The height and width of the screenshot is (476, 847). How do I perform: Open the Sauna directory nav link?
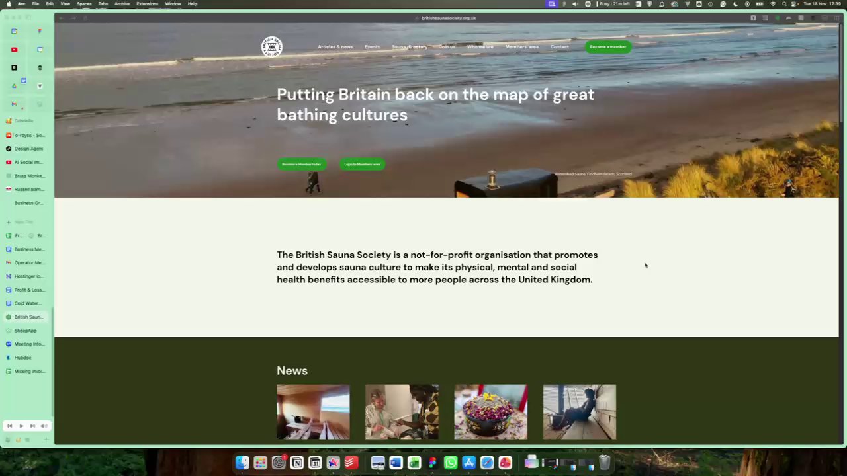pyautogui.click(x=409, y=47)
